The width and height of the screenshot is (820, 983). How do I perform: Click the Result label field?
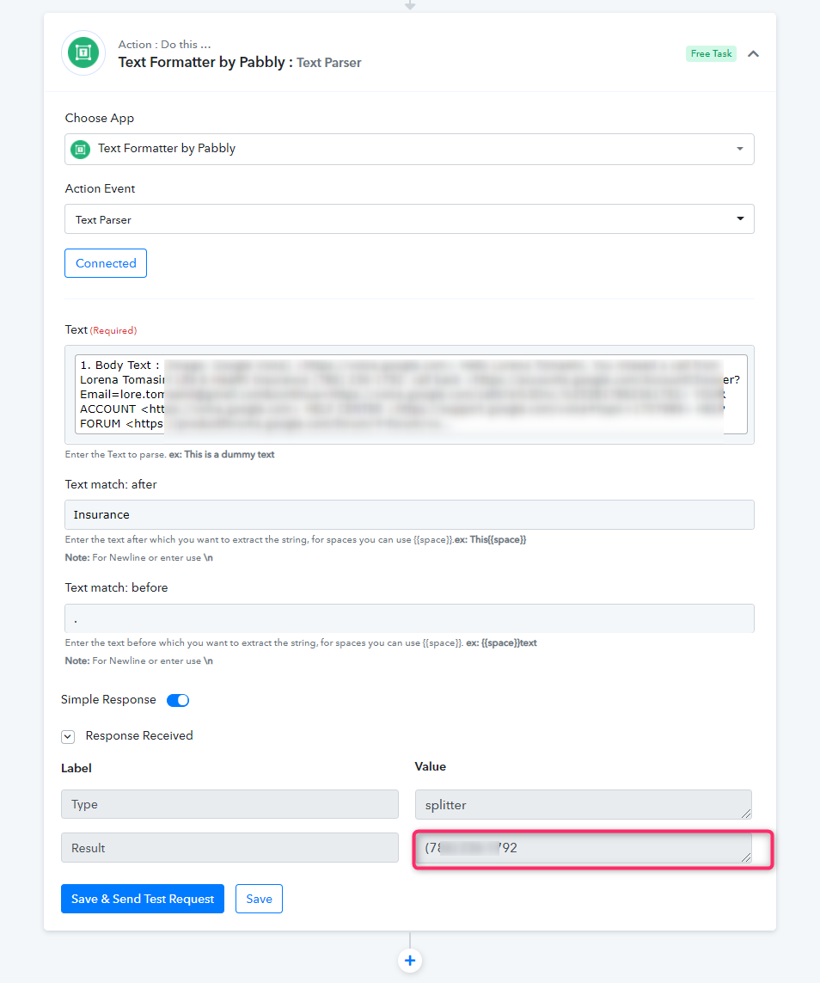tap(229, 848)
